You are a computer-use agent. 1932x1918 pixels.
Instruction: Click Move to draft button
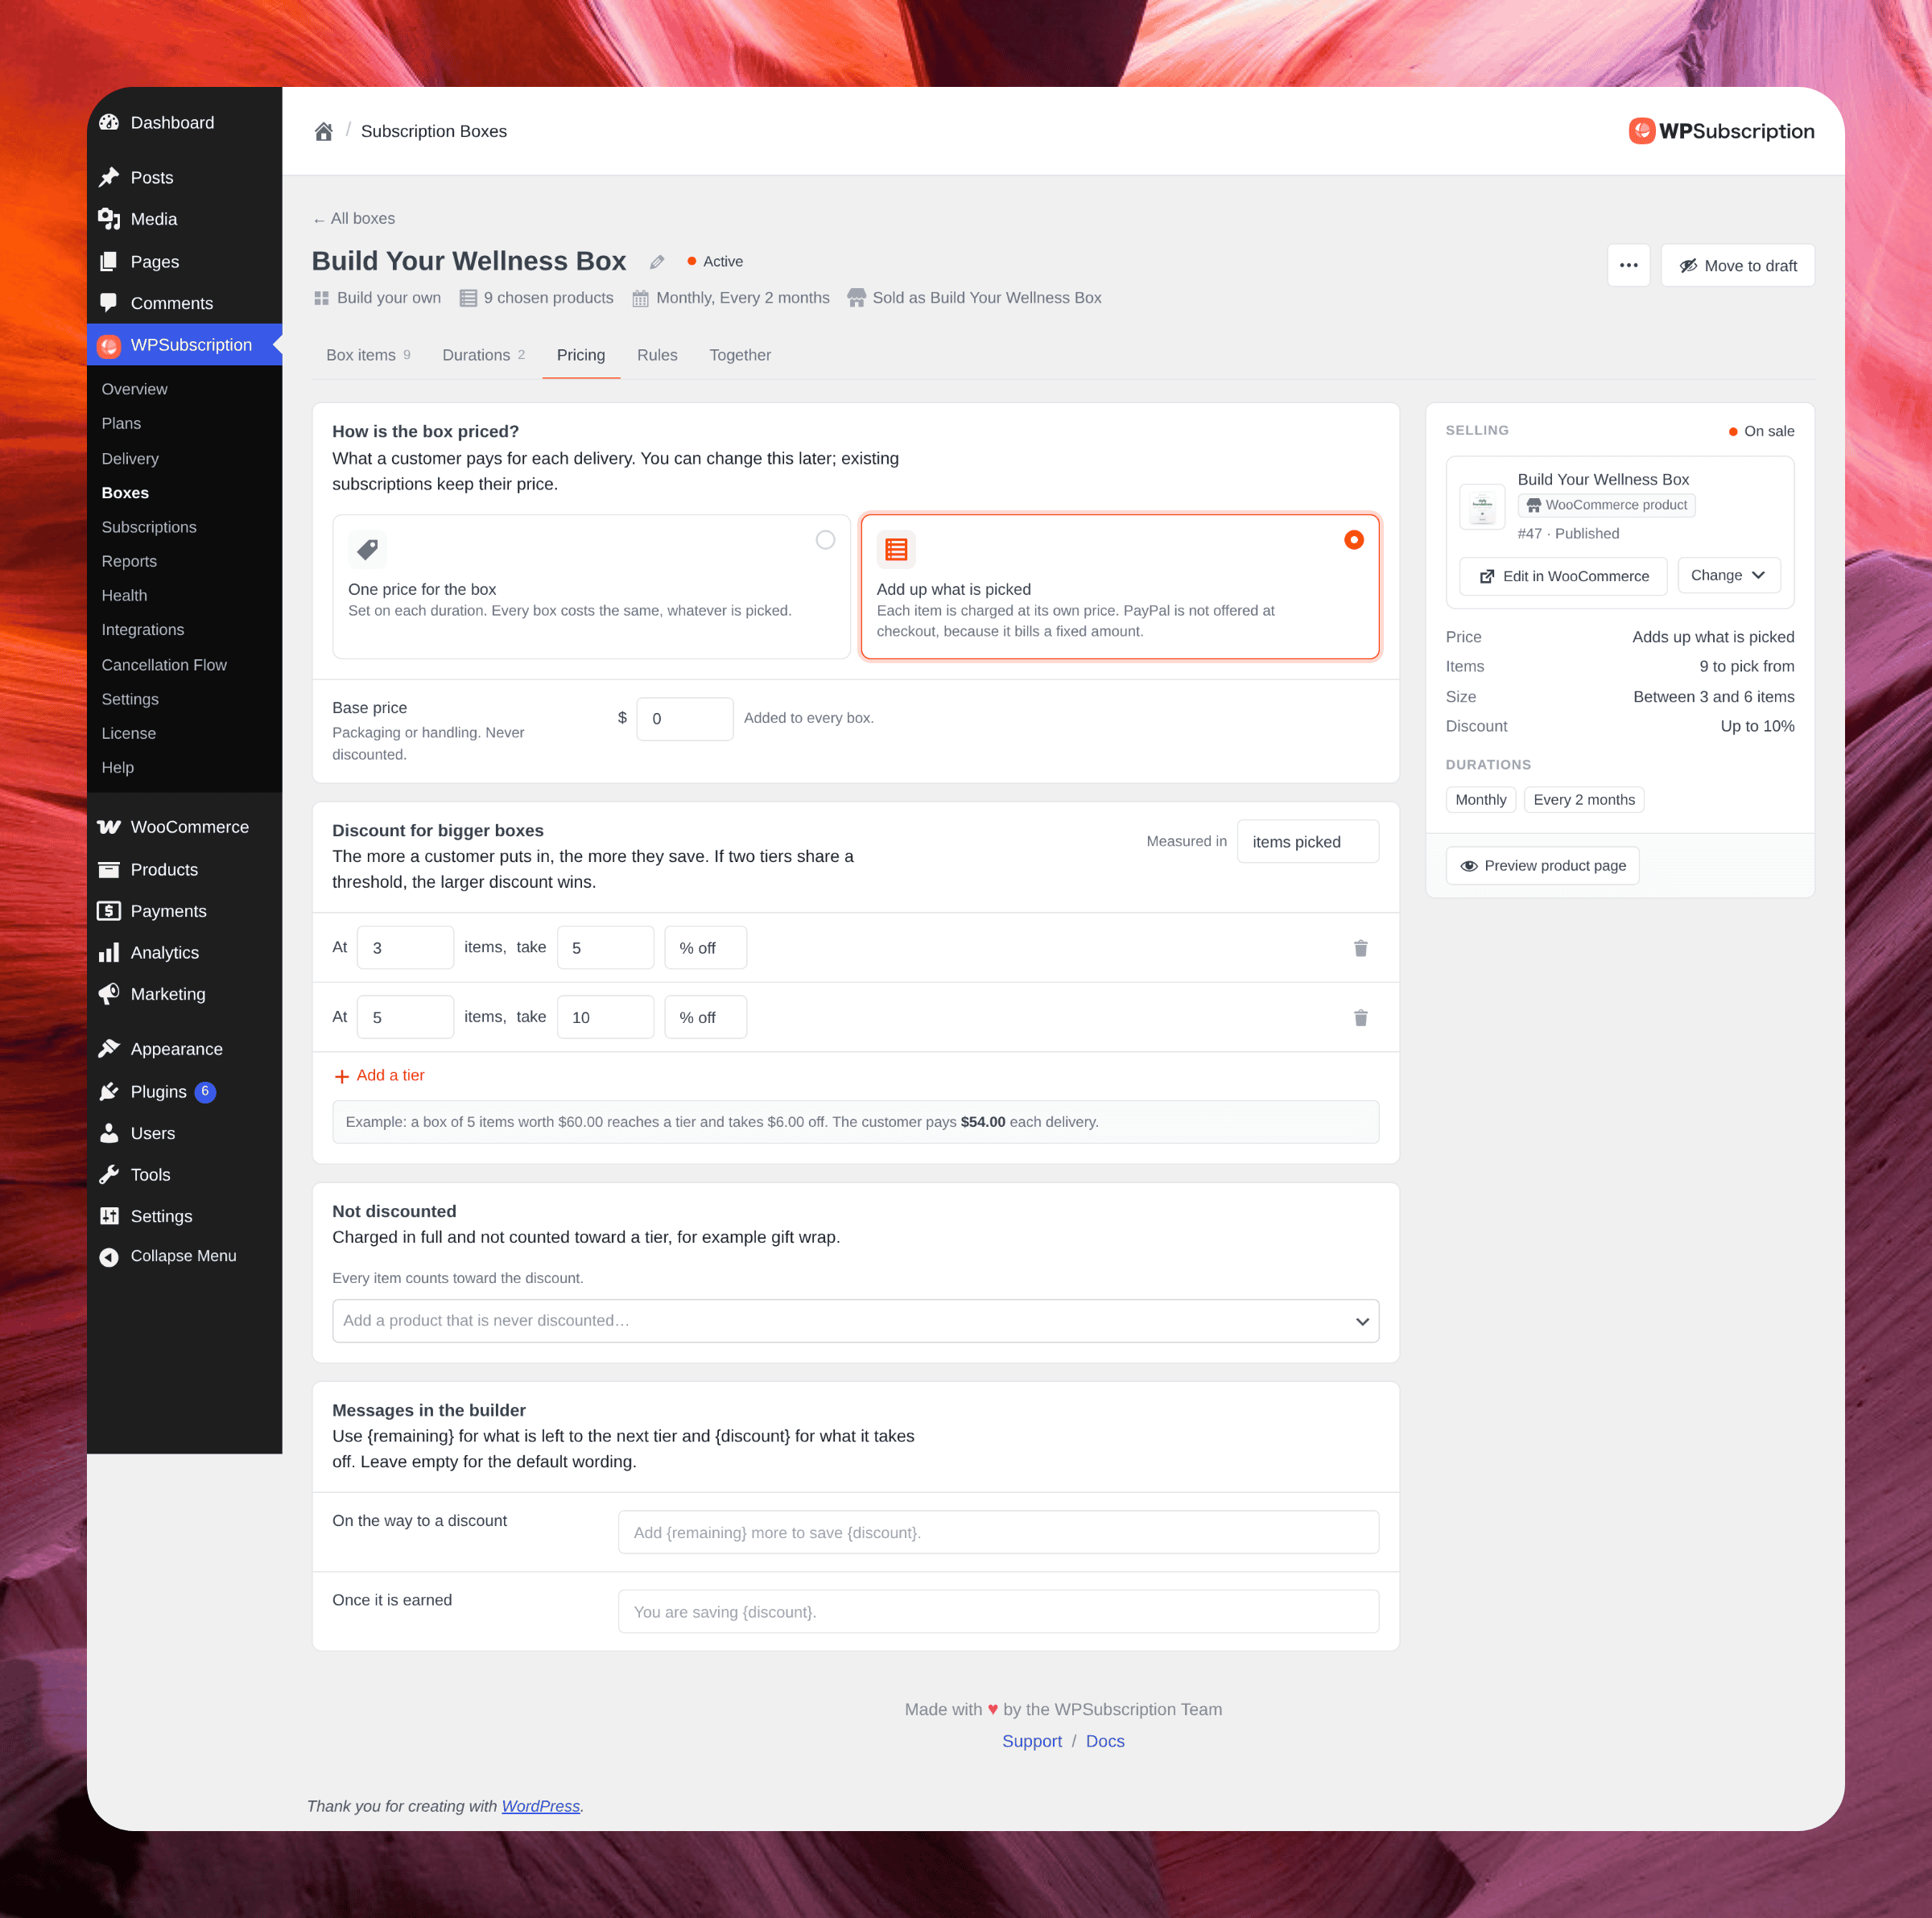1737,265
